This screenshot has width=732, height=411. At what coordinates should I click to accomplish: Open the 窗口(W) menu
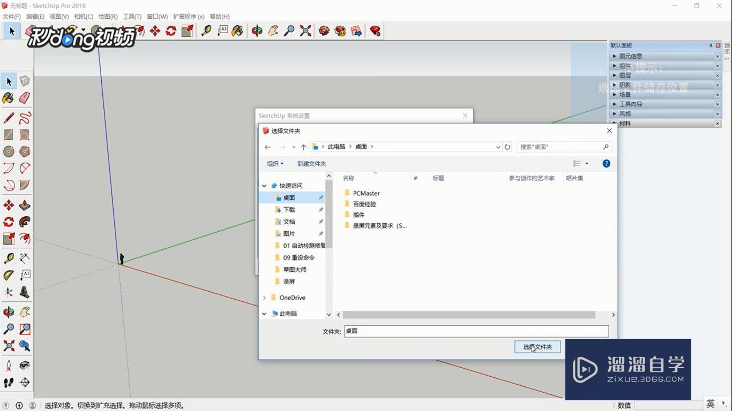coord(157,17)
